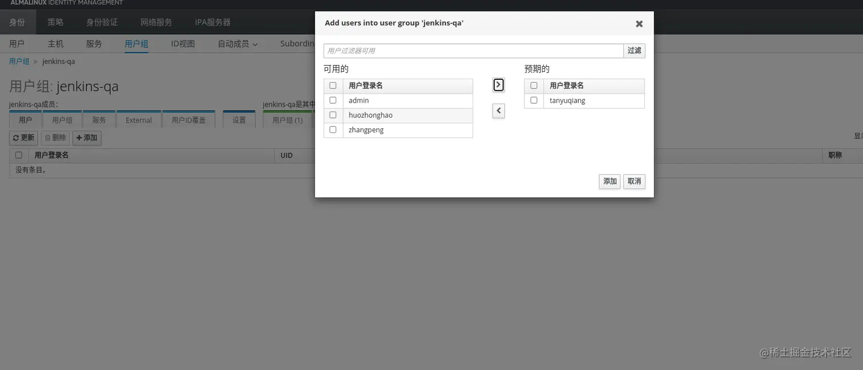This screenshot has height=370, width=863.
Task: Click the 用户登录名 header in background table
Action: [51, 155]
